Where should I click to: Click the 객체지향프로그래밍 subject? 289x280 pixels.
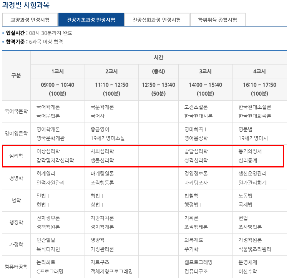pos(112,271)
